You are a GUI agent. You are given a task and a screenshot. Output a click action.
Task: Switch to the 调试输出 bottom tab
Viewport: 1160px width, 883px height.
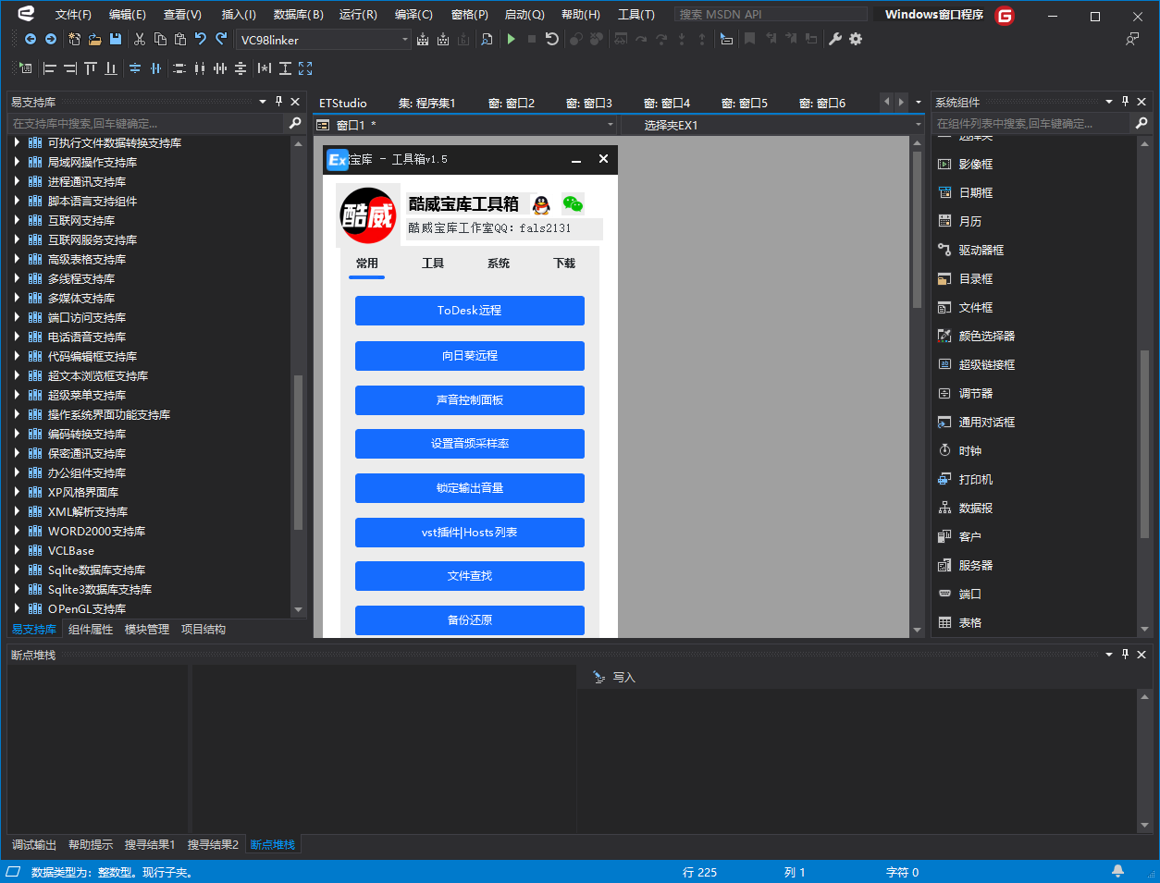[34, 845]
